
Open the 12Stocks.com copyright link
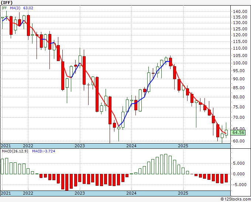[235, 199]
